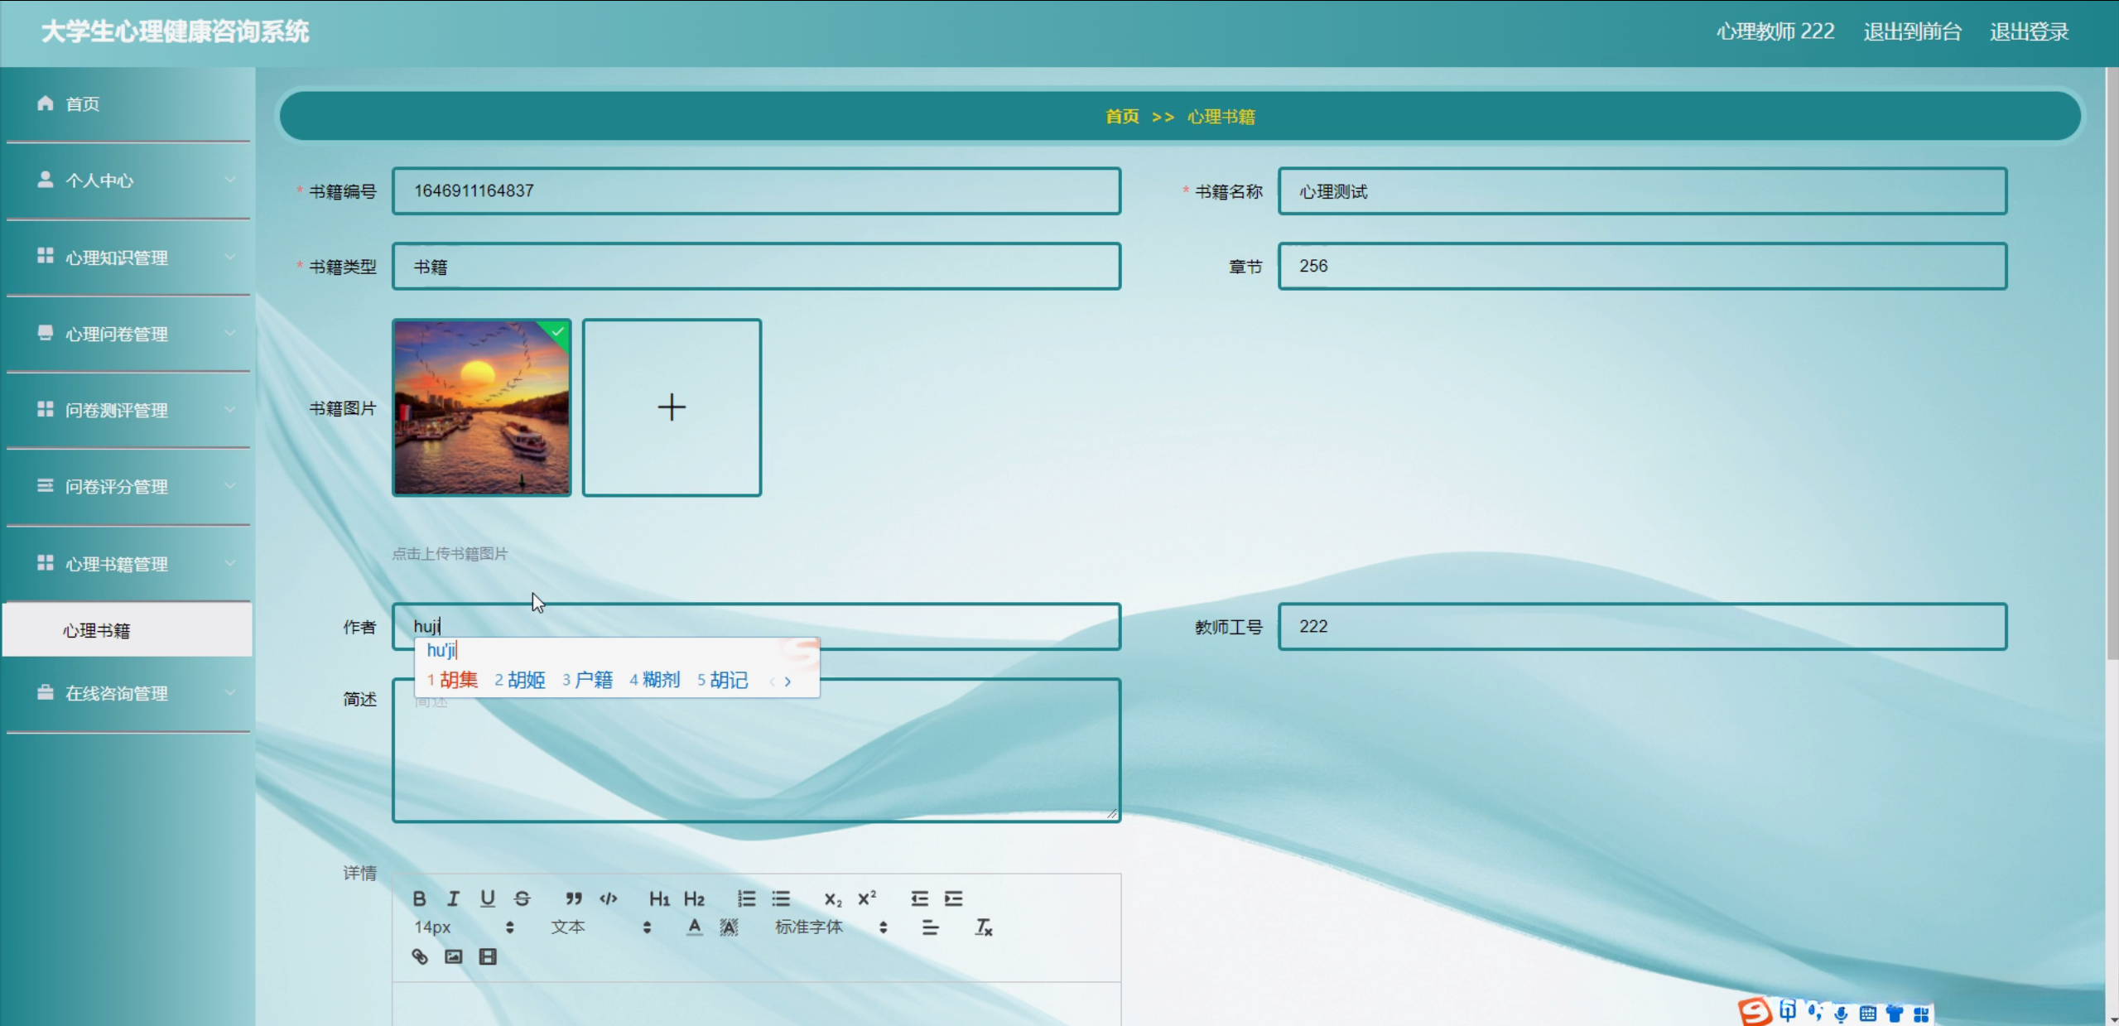Screen dimensions: 2119x1026
Task: Open the text color picker
Action: tap(695, 927)
